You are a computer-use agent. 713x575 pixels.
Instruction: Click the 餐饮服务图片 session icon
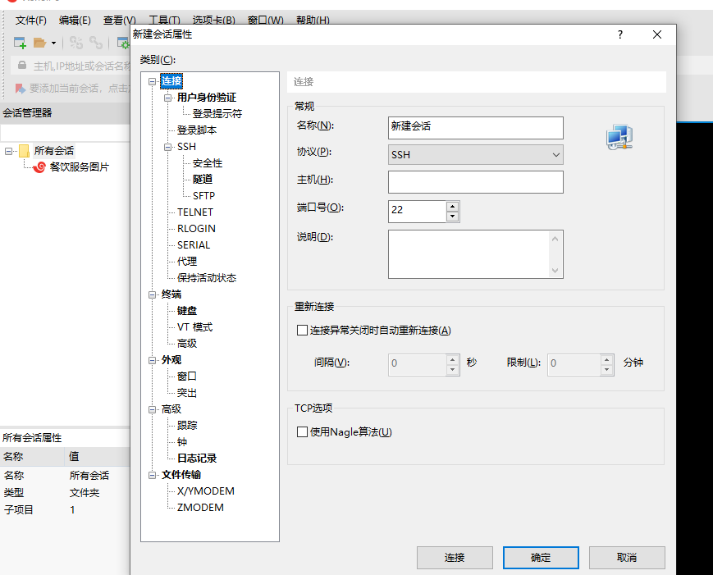(39, 167)
